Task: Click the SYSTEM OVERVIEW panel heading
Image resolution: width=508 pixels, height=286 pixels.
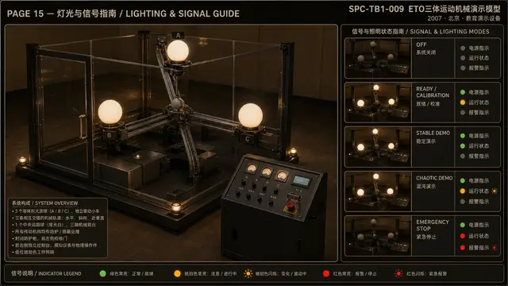Action: [x=45, y=203]
